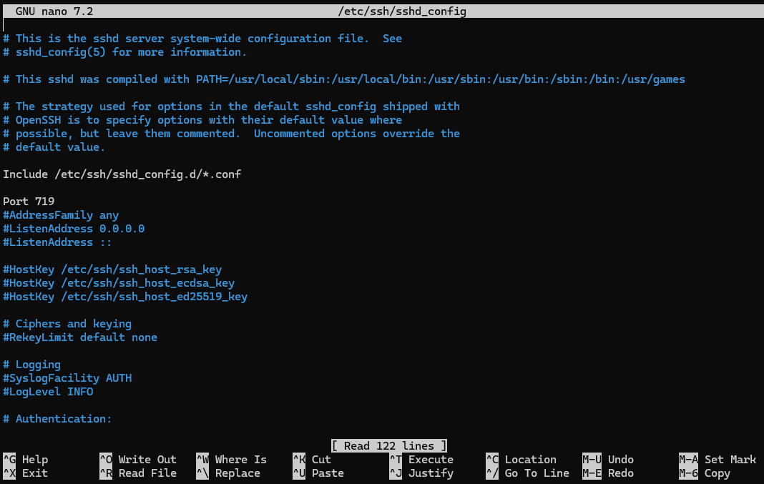This screenshot has height=484, width=764.
Task: Click the Read 122 lines status message
Action: [x=389, y=446]
